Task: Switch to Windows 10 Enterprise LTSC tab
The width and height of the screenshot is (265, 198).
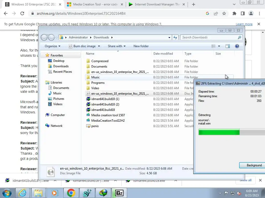Action: point(33,4)
